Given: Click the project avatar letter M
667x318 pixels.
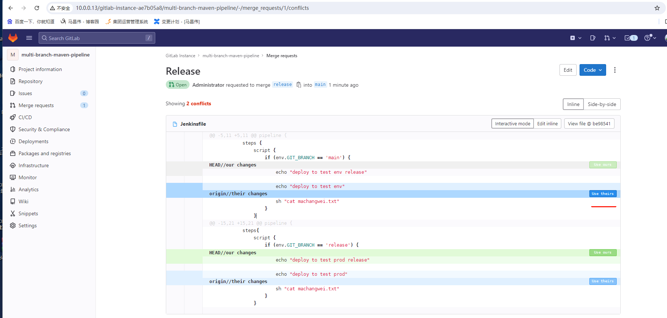Looking at the screenshot, I should [13, 55].
